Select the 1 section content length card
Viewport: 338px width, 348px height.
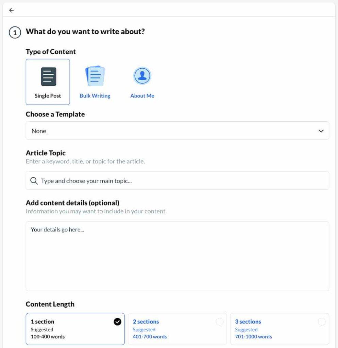[x=75, y=329]
